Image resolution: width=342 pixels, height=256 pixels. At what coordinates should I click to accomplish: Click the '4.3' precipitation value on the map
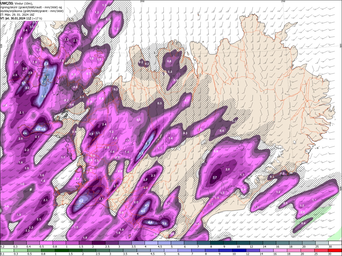147,205
